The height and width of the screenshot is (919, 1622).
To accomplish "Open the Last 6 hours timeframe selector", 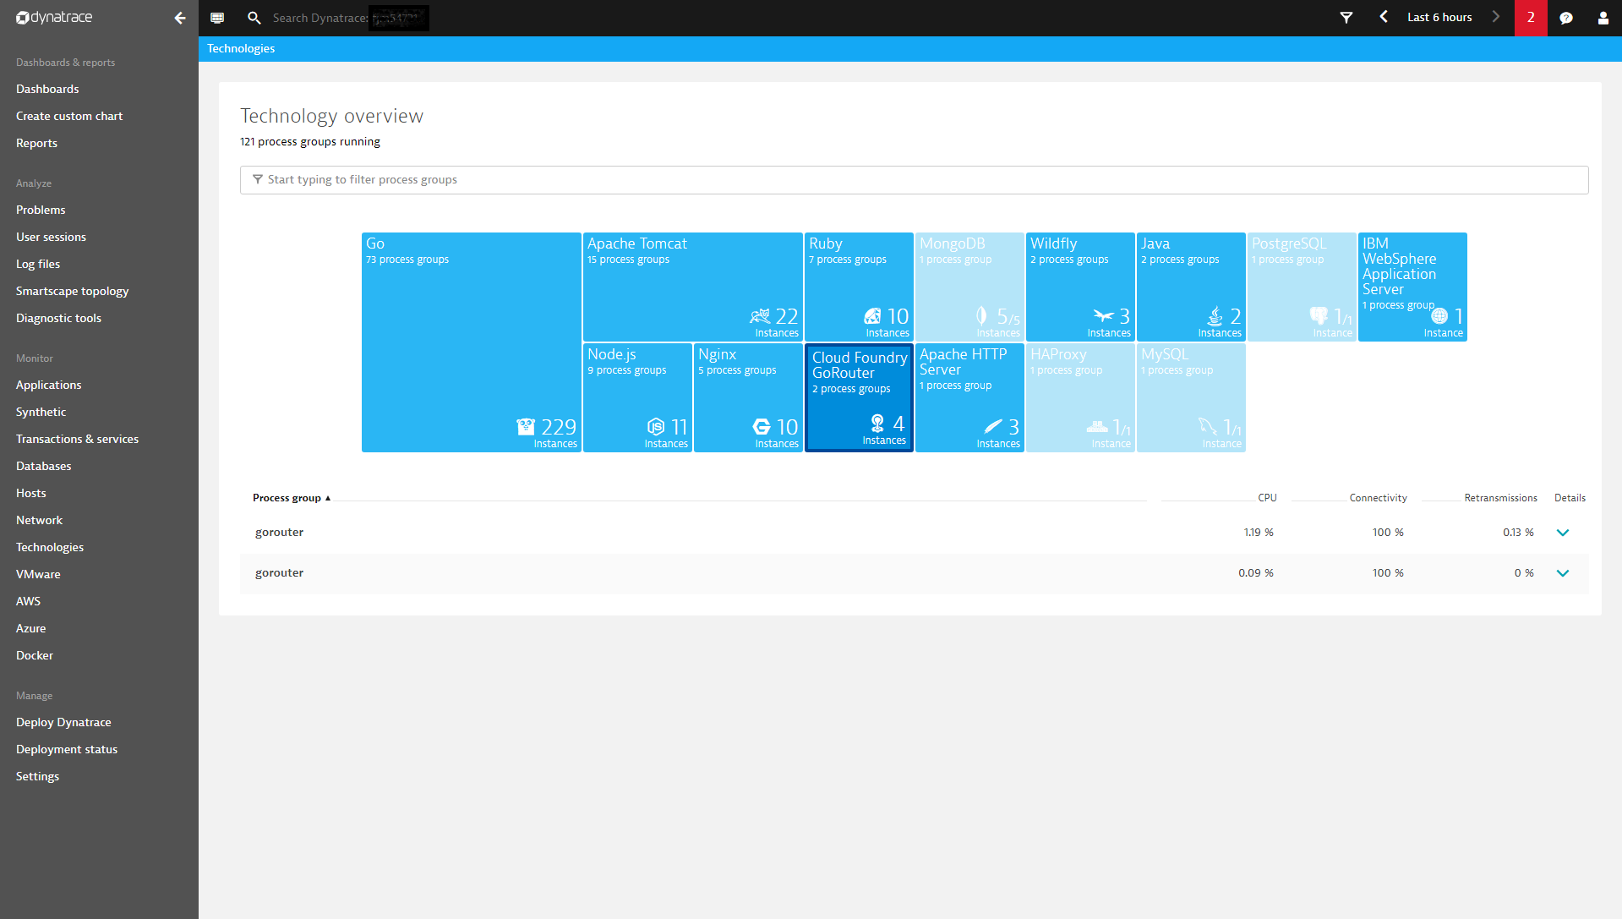I will coord(1439,18).
